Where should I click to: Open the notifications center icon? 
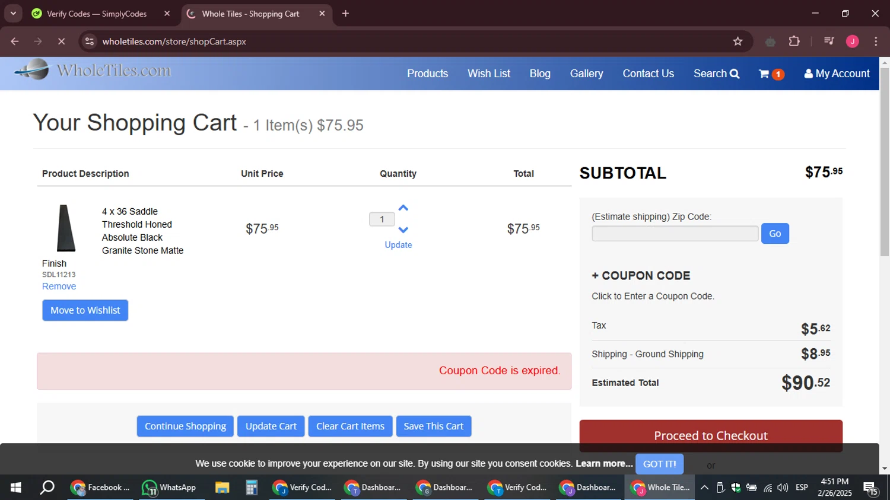coord(870,488)
